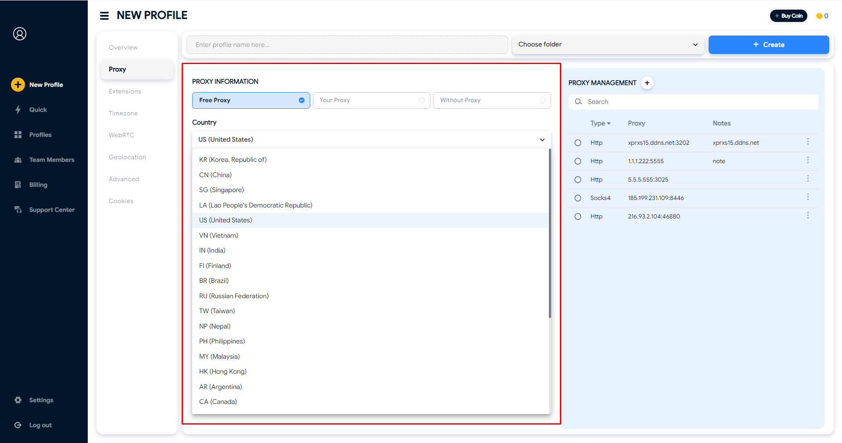
Task: Open the user account avatar icon
Action: (x=20, y=34)
